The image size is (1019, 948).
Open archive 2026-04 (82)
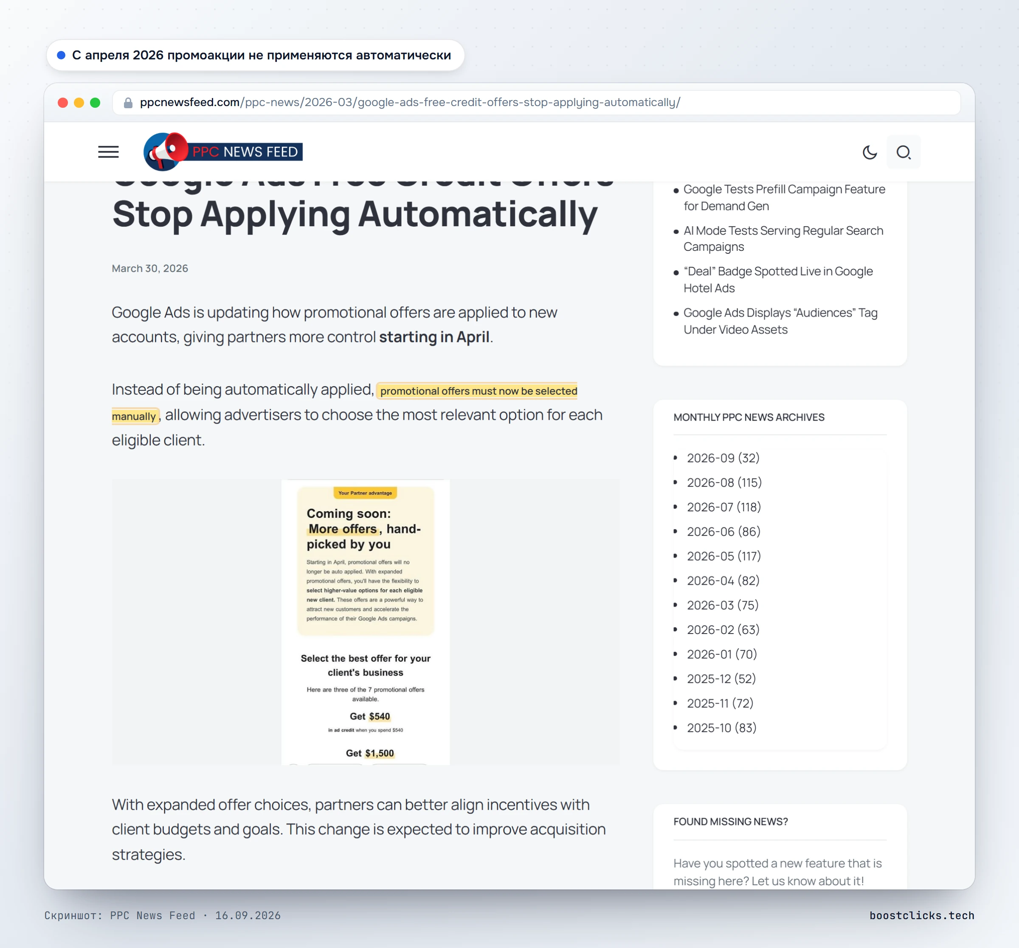tap(723, 581)
